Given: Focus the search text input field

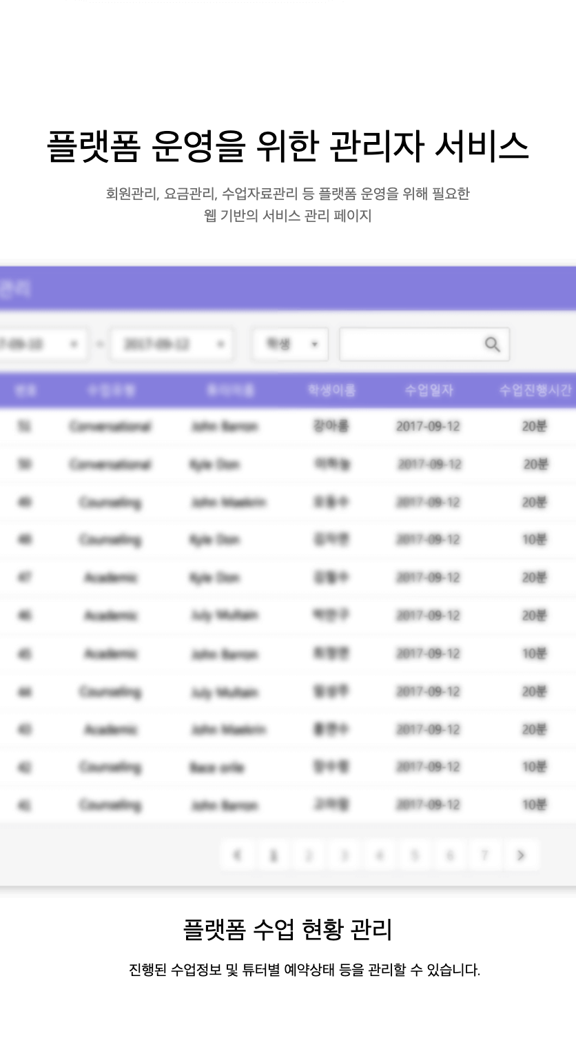Looking at the screenshot, I should (410, 345).
